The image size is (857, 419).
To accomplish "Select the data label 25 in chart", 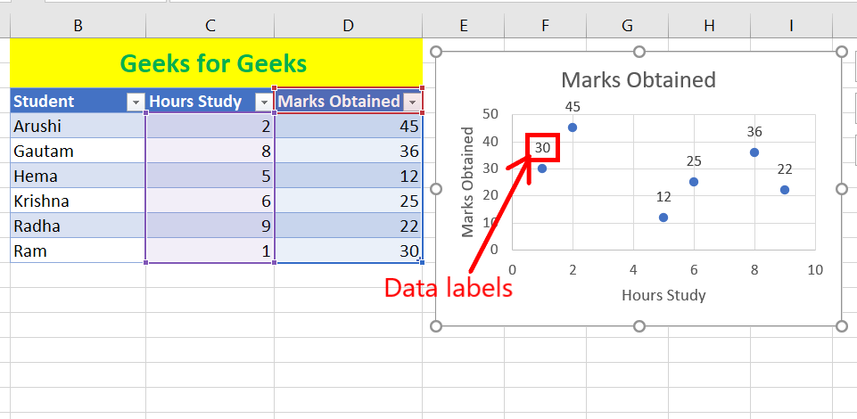I will pyautogui.click(x=694, y=161).
